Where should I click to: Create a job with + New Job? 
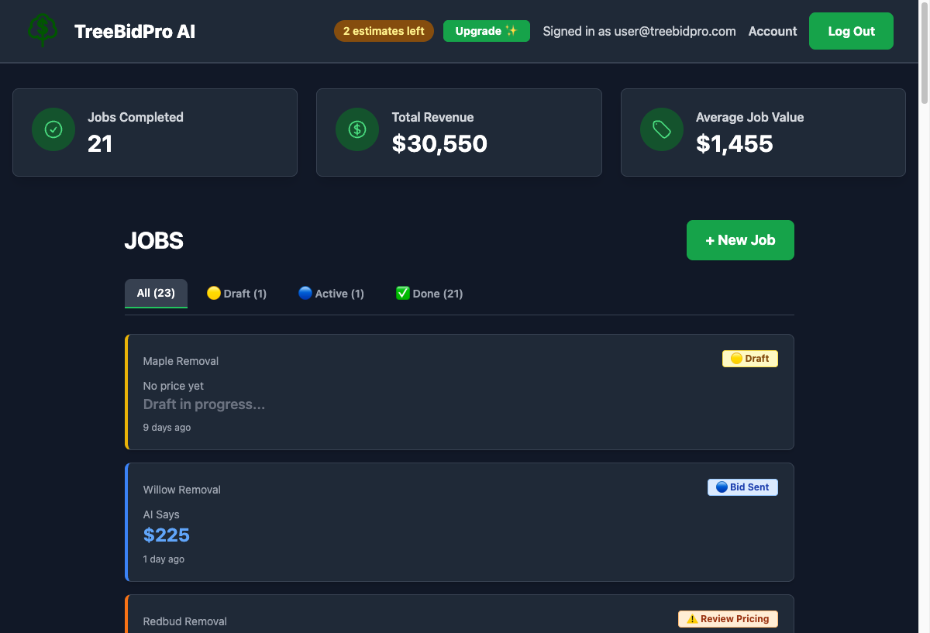[x=740, y=240]
